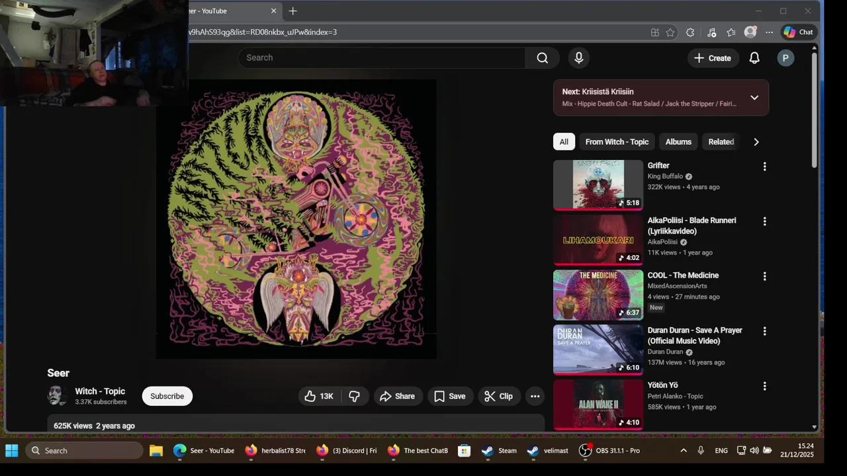Switch to Discord Firefox window in taskbar
Viewport: 847px width, 476px height.
pos(347,450)
